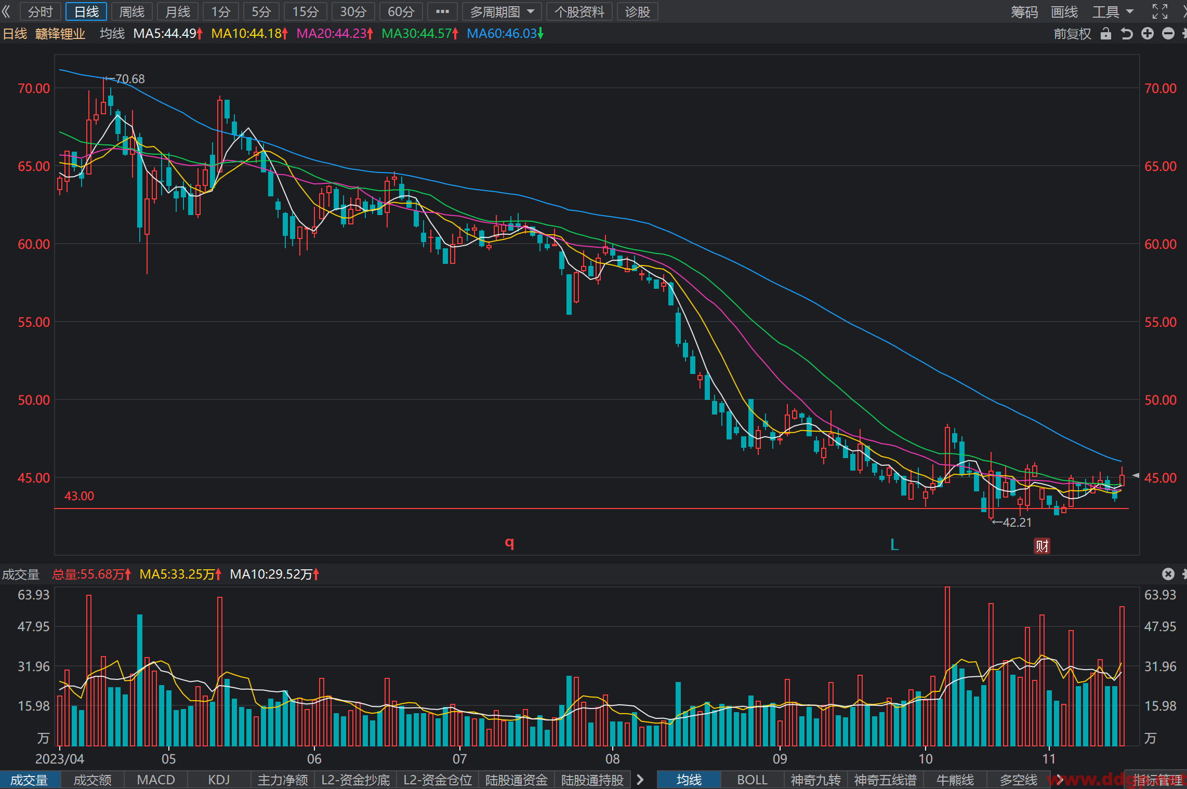Select the 牛熊线 overlay tab

point(955,780)
